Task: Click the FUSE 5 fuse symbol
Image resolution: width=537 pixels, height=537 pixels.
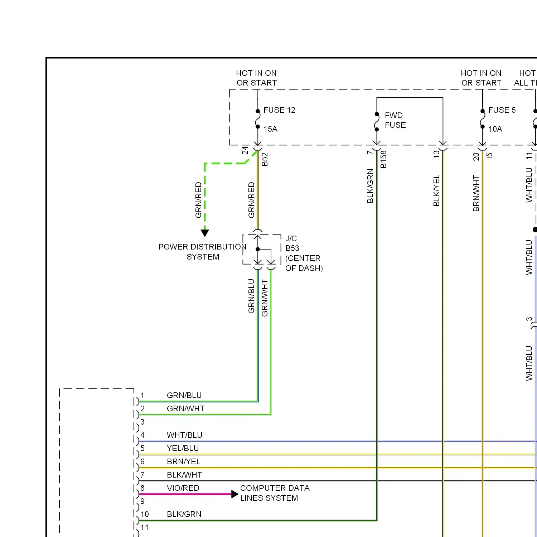Action: [483, 119]
